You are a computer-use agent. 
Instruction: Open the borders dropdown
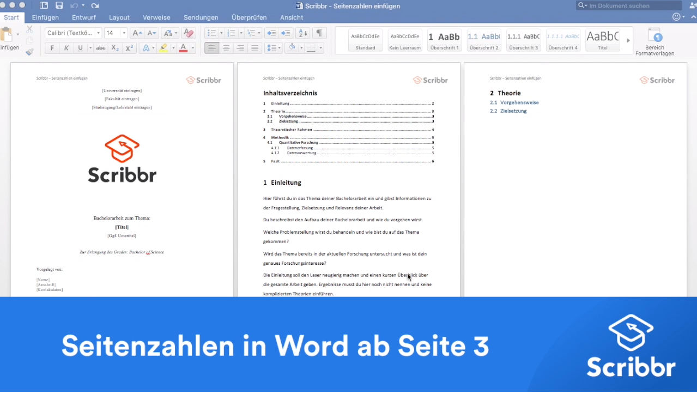click(321, 48)
